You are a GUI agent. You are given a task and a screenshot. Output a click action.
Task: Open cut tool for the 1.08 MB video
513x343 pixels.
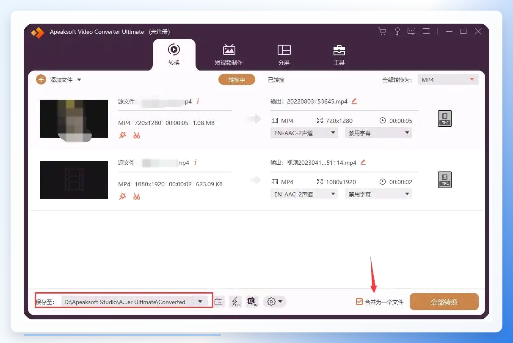137,135
